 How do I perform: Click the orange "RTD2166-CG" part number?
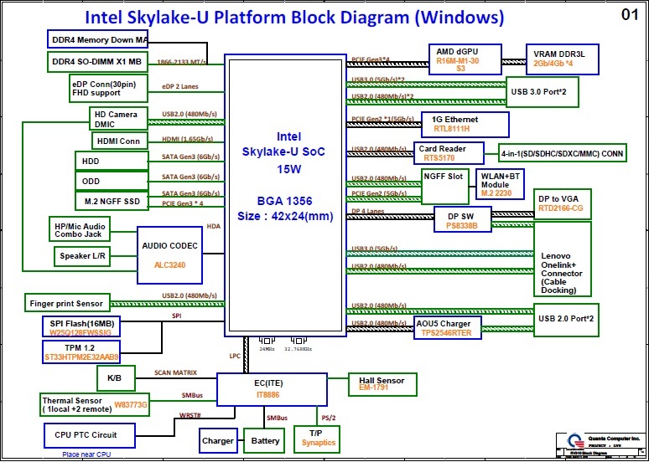click(x=560, y=208)
